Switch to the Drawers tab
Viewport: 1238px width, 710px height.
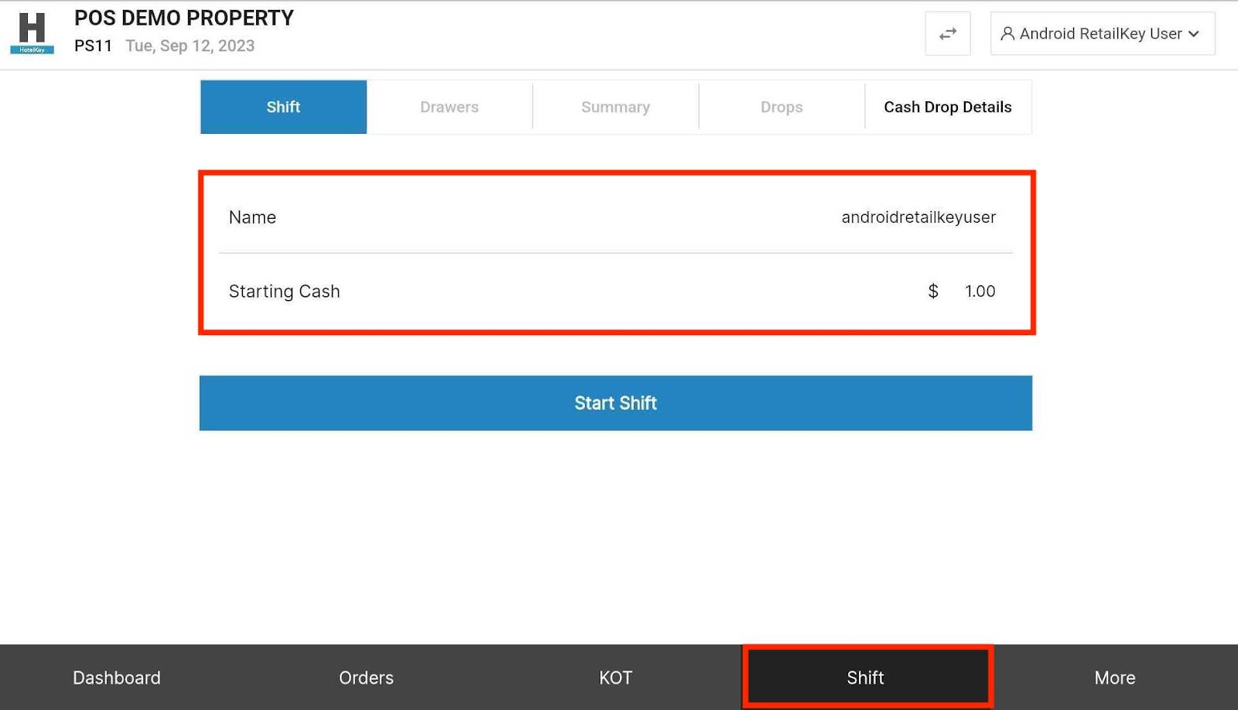449,107
